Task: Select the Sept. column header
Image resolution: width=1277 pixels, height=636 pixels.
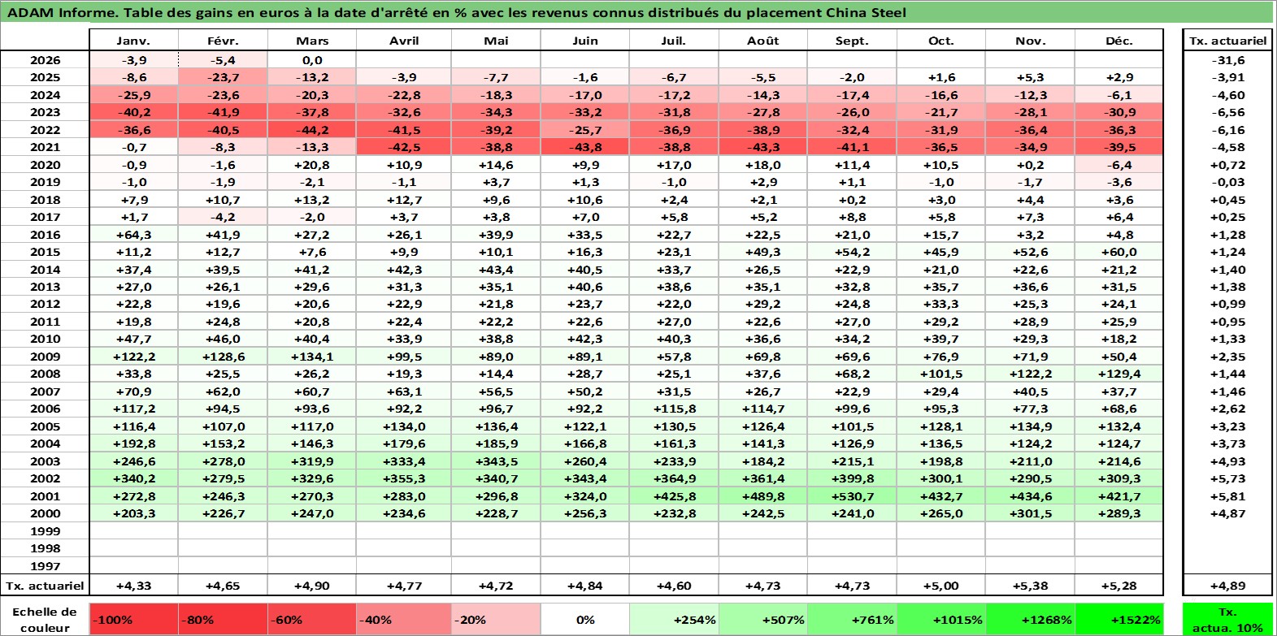Action: (x=852, y=41)
